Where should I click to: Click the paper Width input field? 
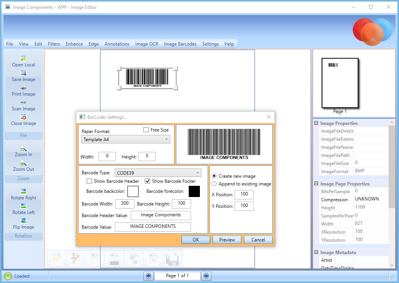107,157
